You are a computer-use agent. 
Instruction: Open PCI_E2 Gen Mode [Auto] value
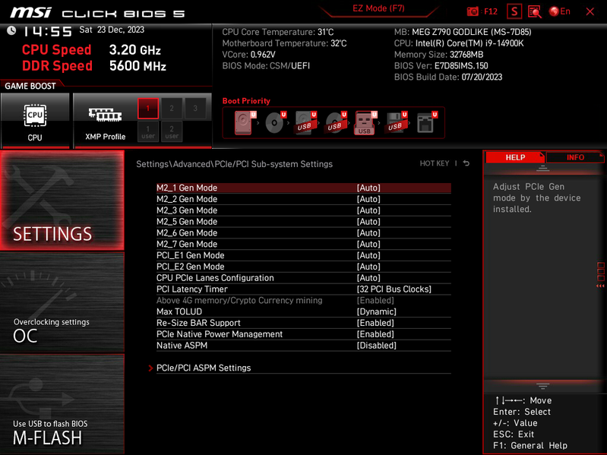[x=368, y=266]
